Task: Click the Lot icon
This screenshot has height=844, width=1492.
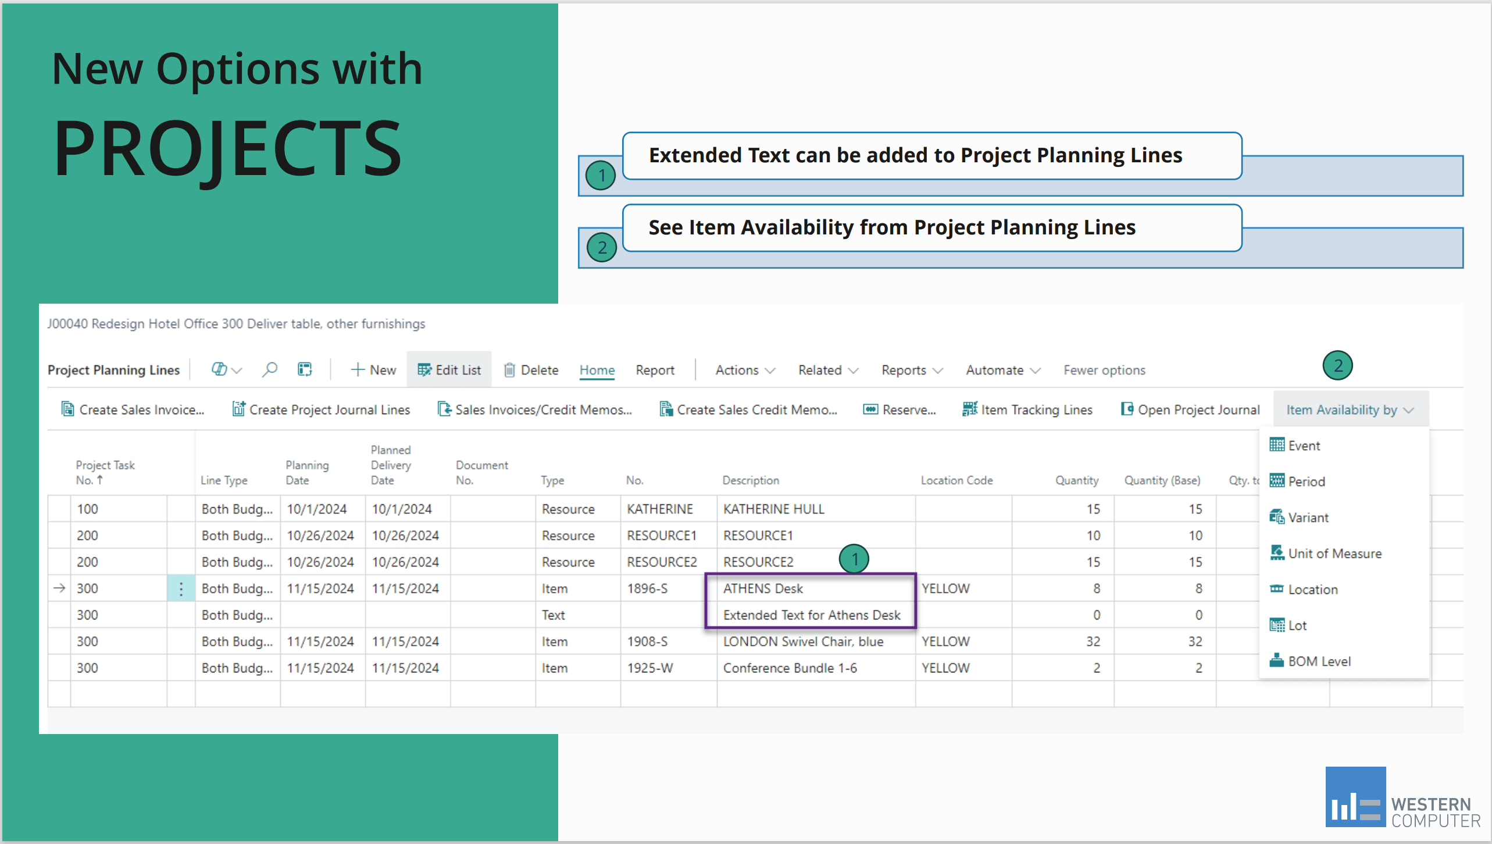Action: click(x=1277, y=625)
